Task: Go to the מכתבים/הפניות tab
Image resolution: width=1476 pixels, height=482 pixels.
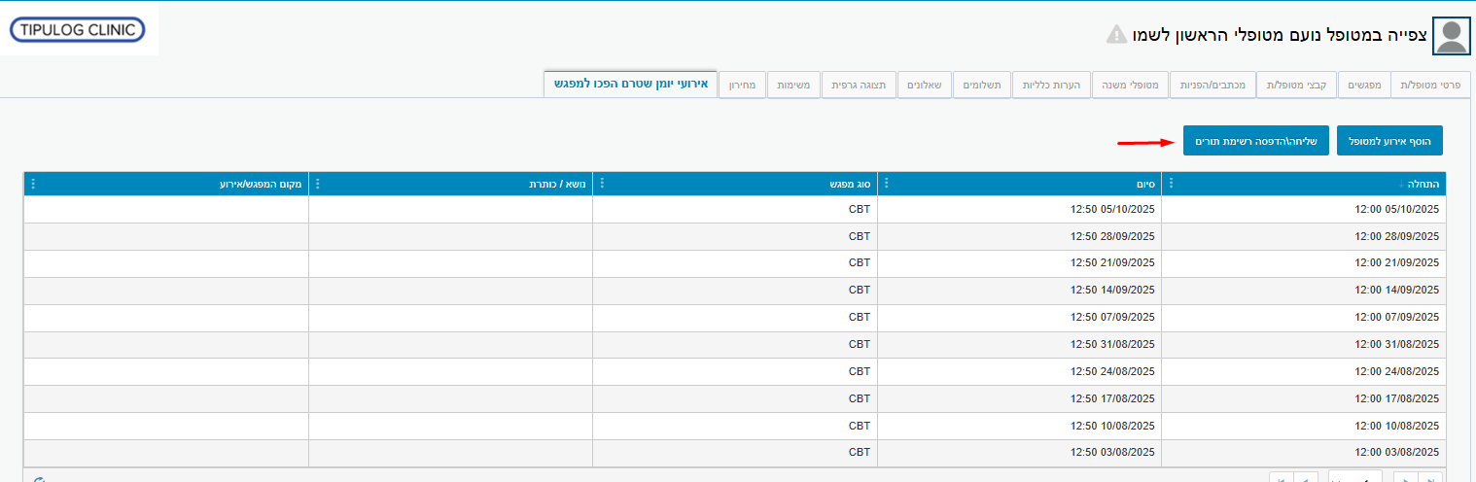Action: click(1212, 86)
